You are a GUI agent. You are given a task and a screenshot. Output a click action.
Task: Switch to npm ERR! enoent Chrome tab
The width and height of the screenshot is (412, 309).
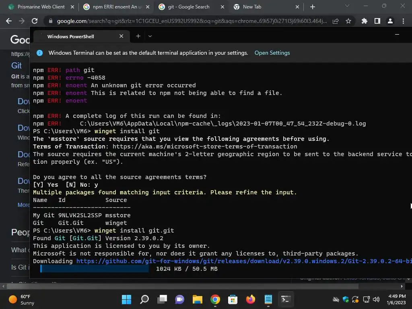(113, 7)
